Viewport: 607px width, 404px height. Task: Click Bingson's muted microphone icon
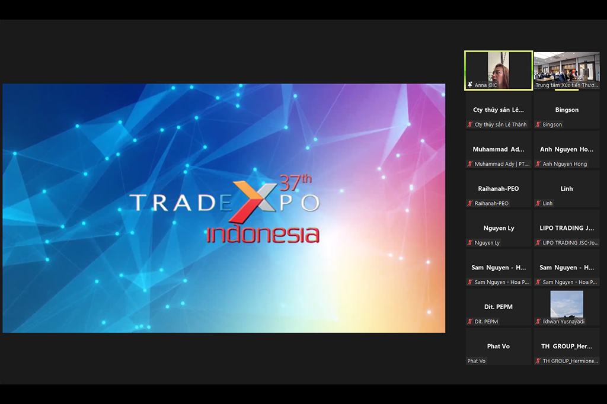point(538,124)
